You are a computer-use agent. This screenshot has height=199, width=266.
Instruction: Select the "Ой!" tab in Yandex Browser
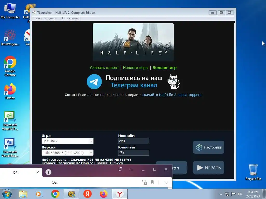[21, 172]
